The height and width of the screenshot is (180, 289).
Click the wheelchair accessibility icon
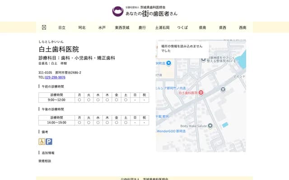click(x=42, y=141)
